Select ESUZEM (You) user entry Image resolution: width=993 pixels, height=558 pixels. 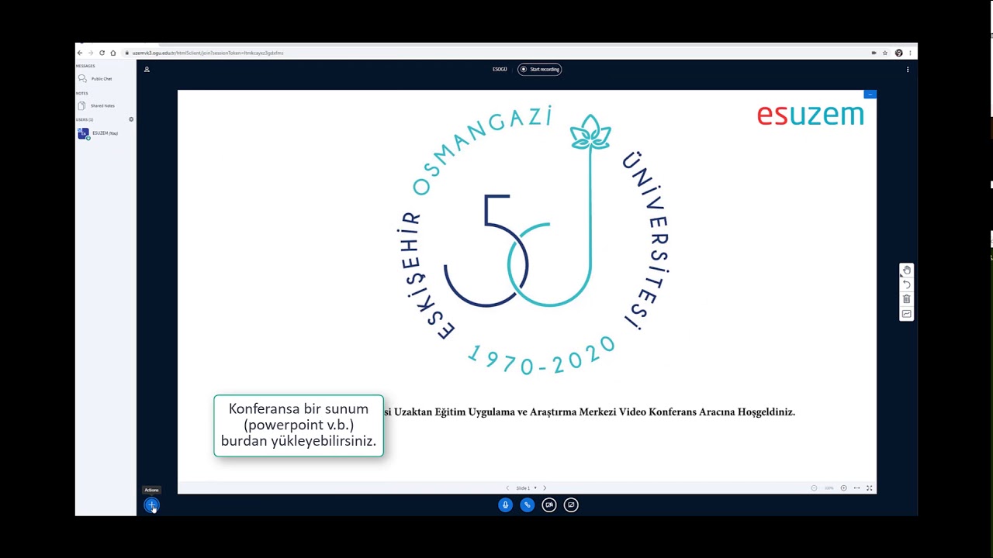105,133
